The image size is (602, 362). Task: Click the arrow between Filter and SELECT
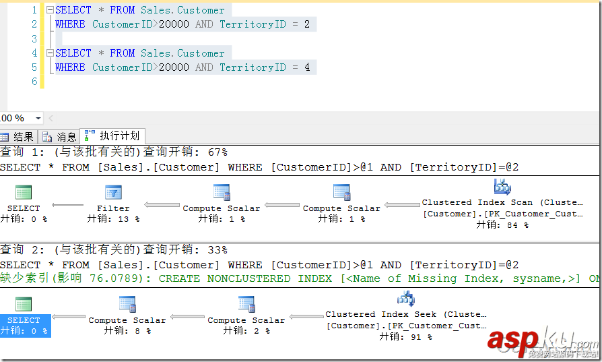[x=68, y=205]
